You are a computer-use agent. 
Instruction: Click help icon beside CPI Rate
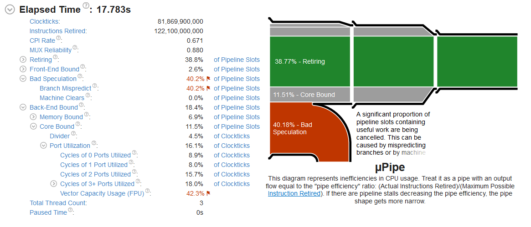point(59,39)
